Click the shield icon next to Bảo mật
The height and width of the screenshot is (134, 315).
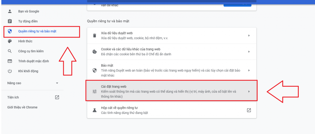pyautogui.click(x=94, y=70)
